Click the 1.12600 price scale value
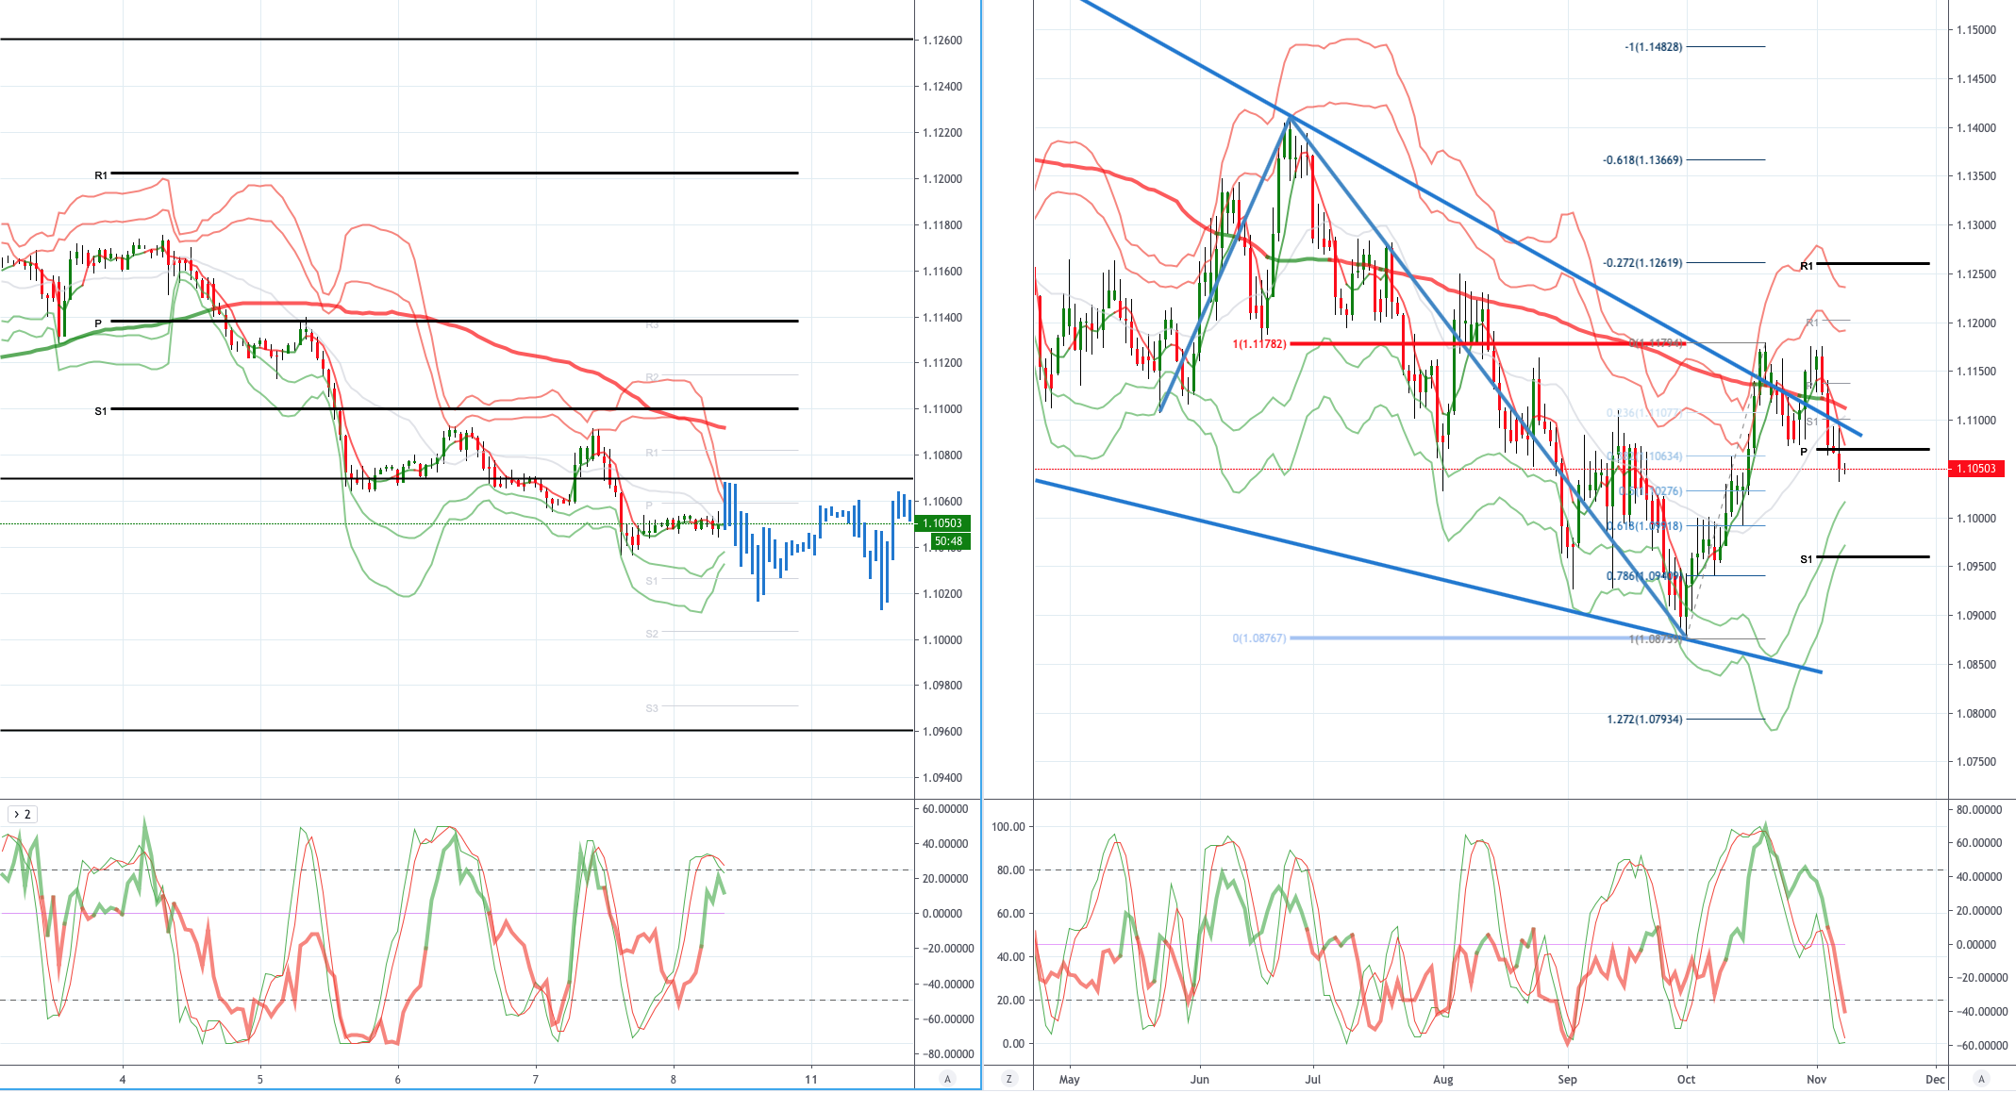 coord(942,41)
